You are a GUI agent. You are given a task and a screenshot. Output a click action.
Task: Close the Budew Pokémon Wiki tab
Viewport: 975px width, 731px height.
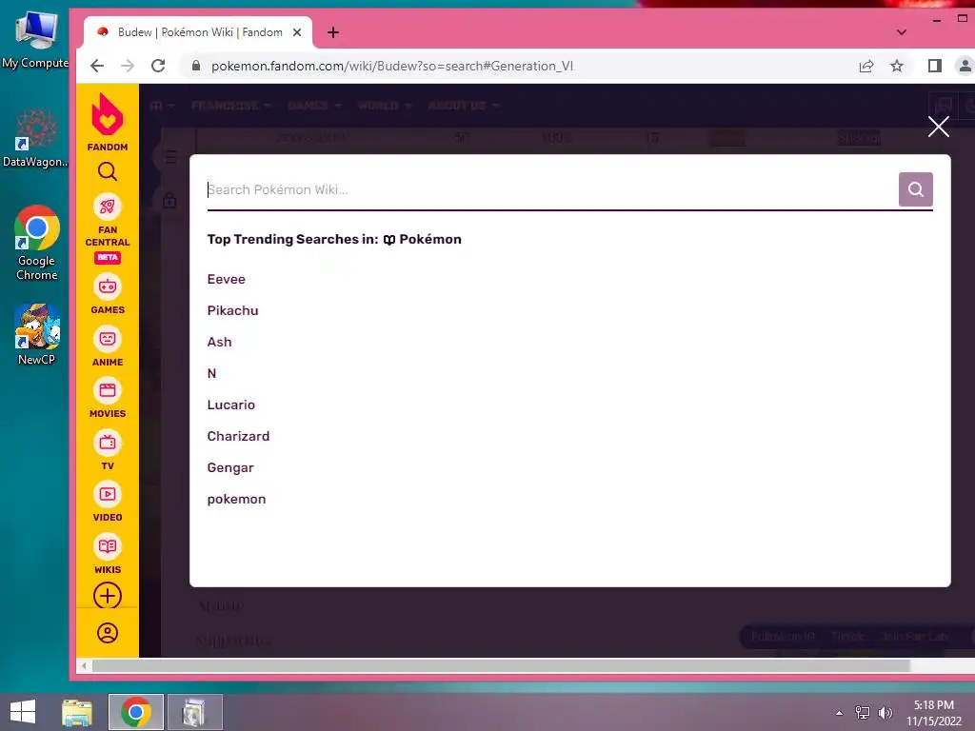pyautogui.click(x=297, y=32)
